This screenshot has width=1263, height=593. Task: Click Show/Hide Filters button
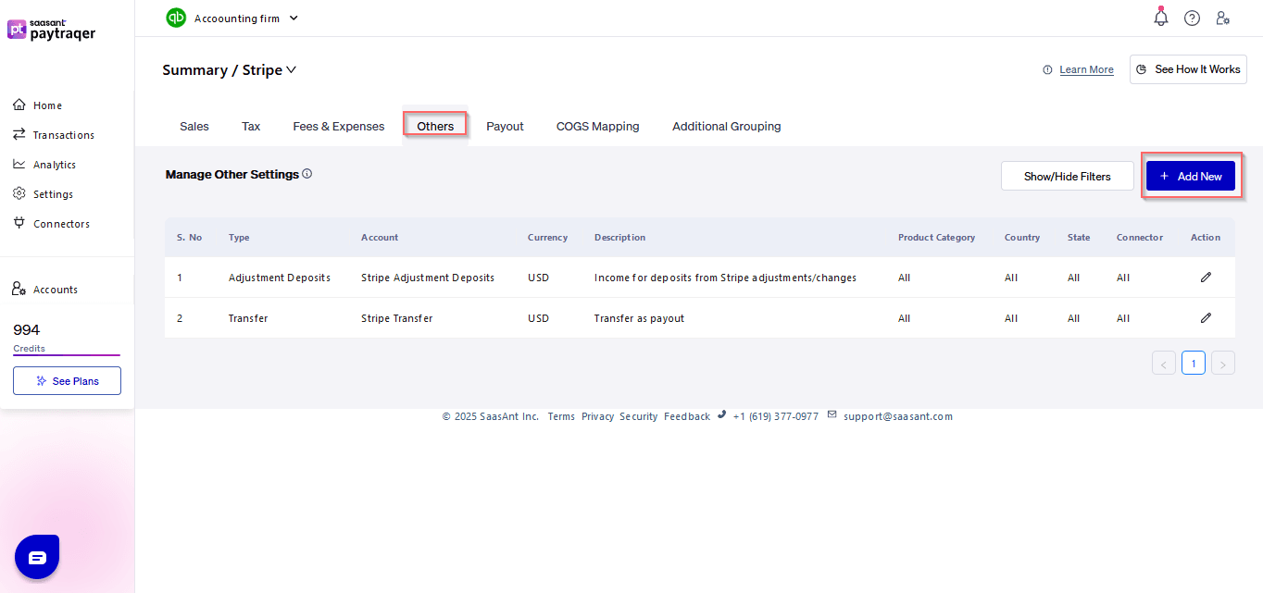1068,176
